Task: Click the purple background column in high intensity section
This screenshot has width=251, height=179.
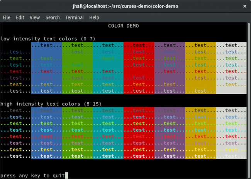Action: [170, 133]
